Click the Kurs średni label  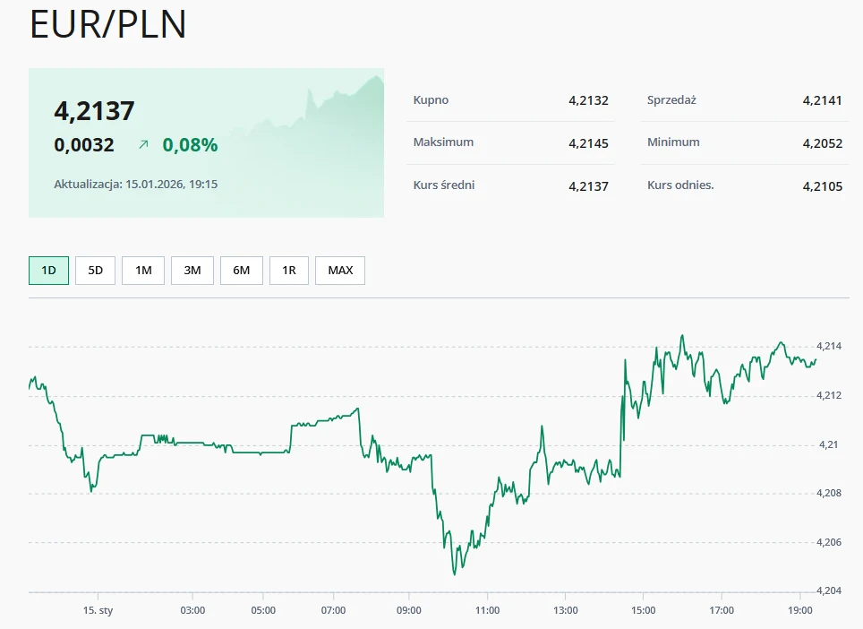pyautogui.click(x=442, y=185)
